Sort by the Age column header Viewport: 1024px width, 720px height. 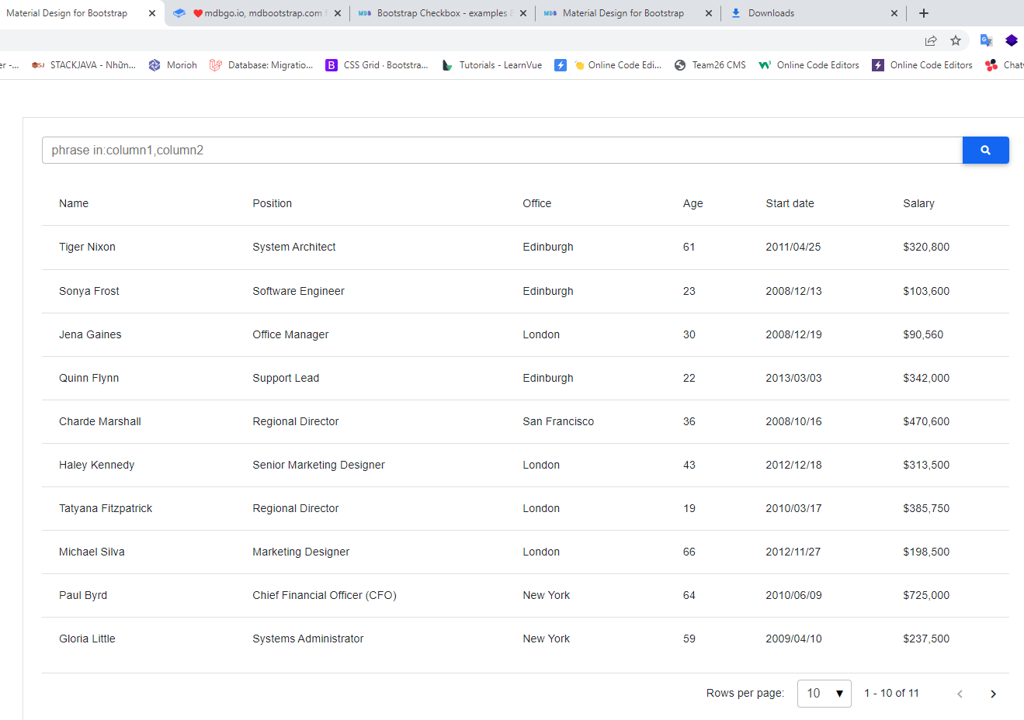(693, 203)
